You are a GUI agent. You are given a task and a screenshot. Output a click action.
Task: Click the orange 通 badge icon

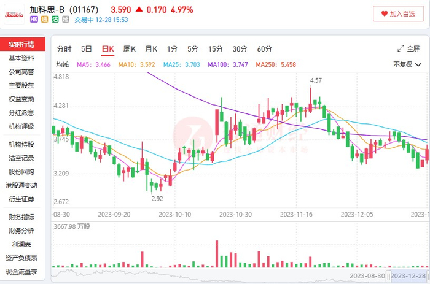[x=44, y=20]
